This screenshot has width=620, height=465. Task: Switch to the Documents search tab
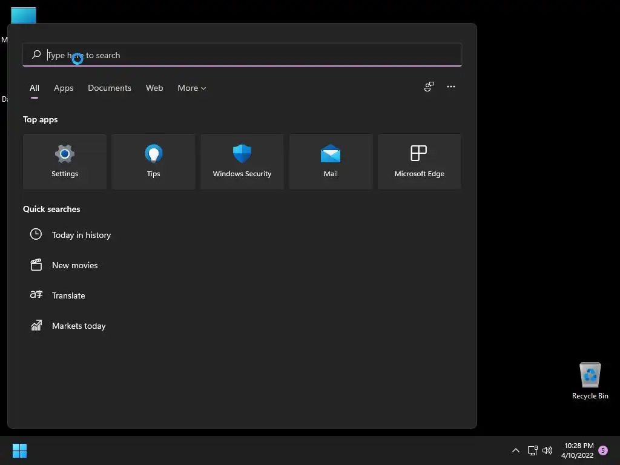click(x=110, y=88)
